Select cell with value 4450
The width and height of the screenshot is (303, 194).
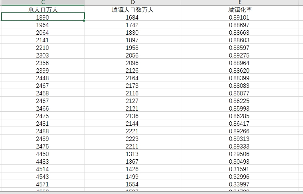click(x=43, y=154)
